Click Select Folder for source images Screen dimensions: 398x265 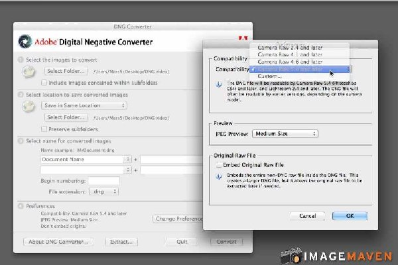pyautogui.click(x=66, y=71)
